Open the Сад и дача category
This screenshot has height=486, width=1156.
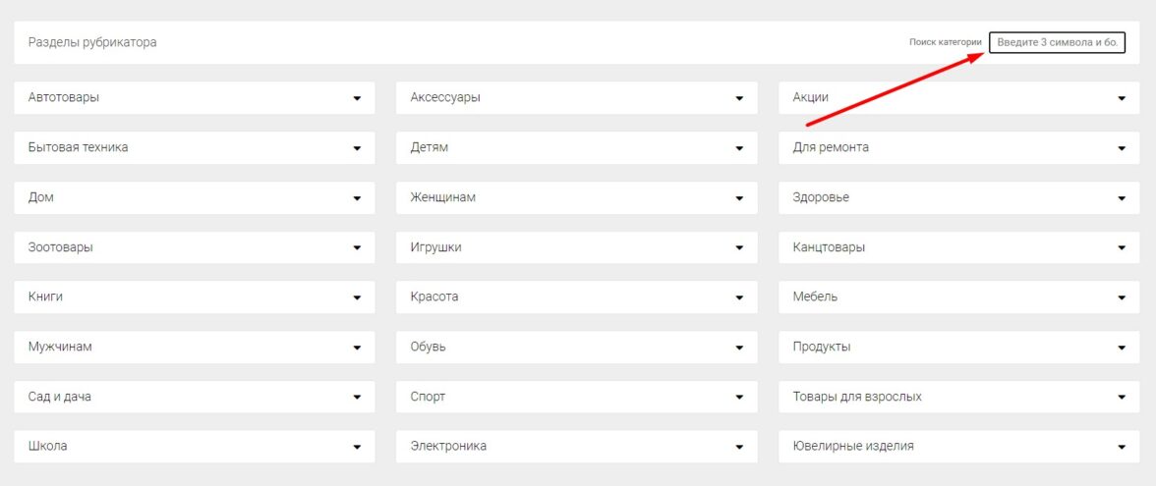click(x=358, y=398)
